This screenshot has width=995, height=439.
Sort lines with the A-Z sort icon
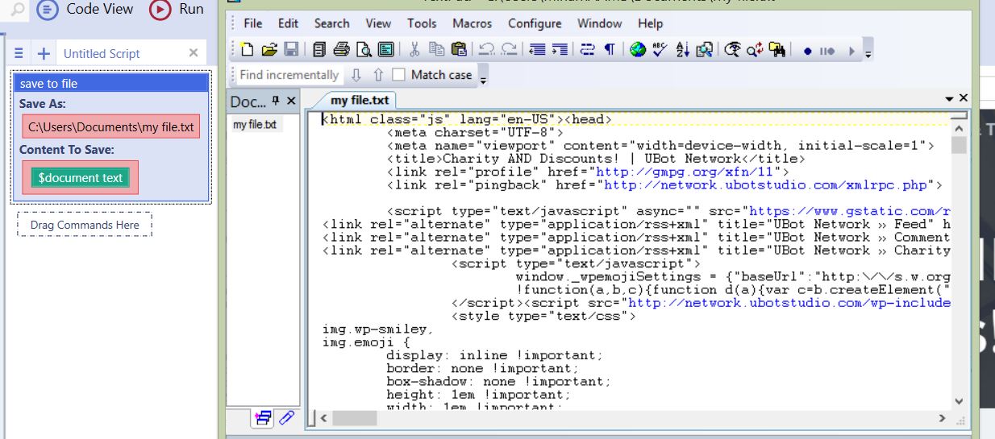[682, 50]
